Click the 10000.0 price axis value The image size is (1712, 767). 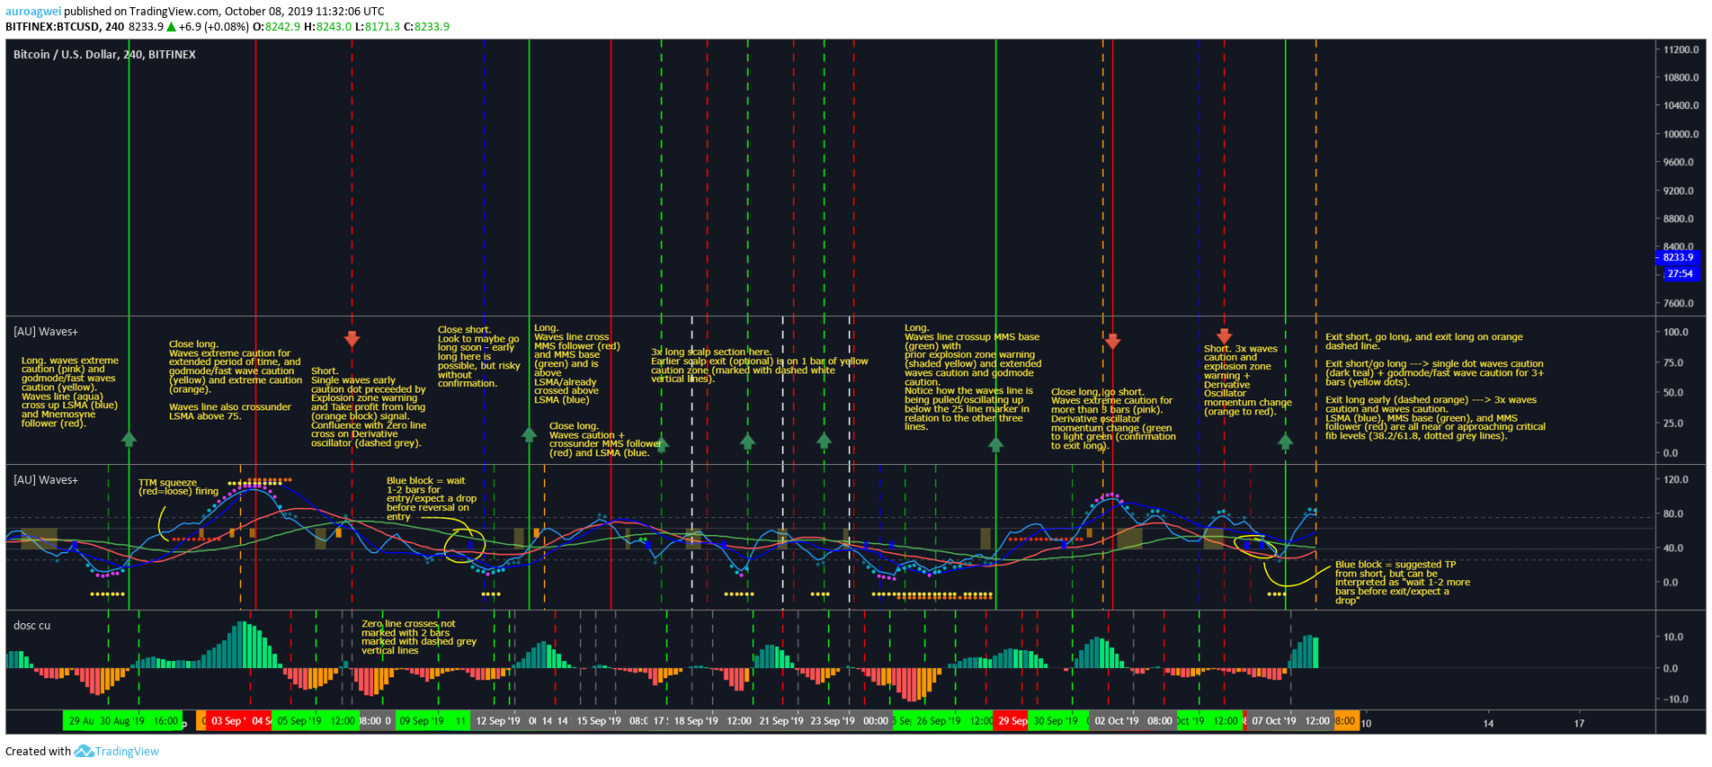pos(1681,134)
